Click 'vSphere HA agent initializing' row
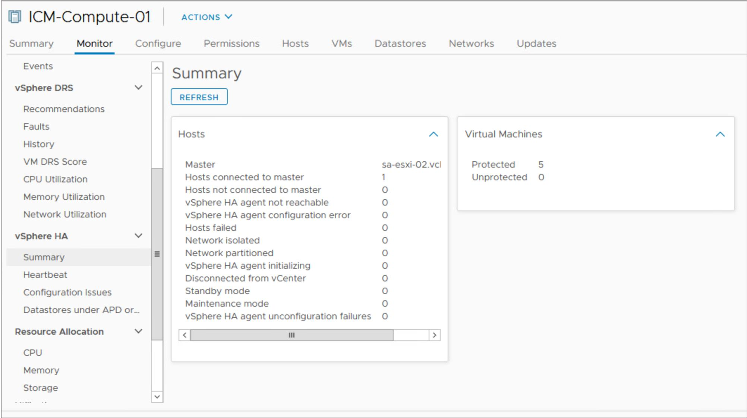Viewport: 747px width, 418px height. click(313, 266)
